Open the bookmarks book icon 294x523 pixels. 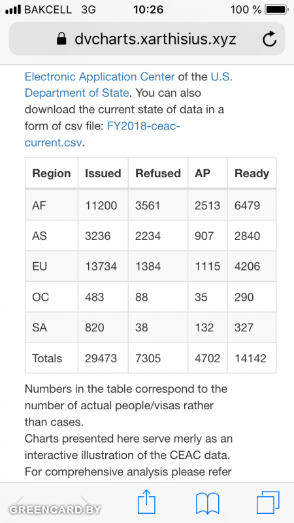[x=208, y=503]
